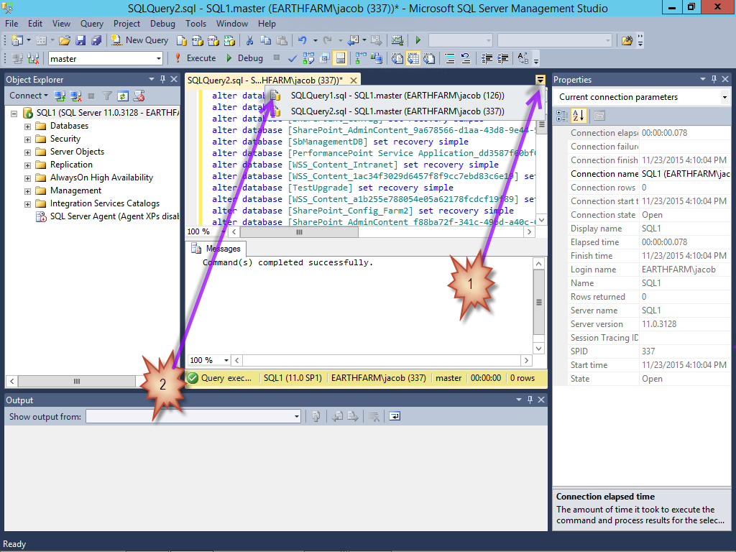Toggle auto-hide pin on Object Explorer

[x=162, y=79]
